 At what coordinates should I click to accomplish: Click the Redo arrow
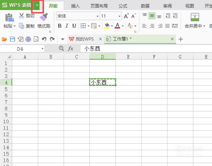click(x=52, y=39)
